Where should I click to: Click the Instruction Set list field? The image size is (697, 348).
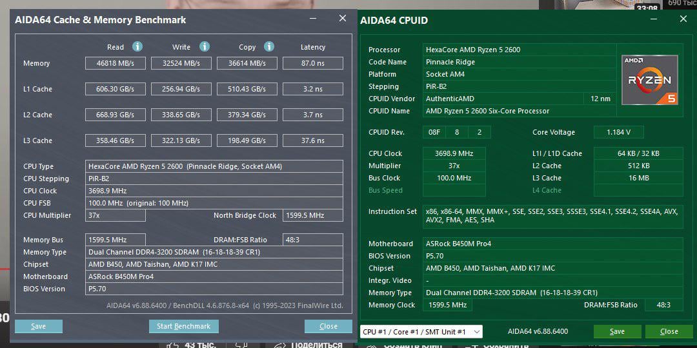click(x=552, y=217)
